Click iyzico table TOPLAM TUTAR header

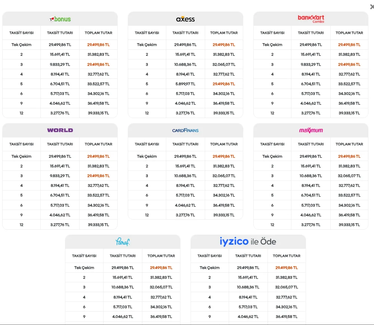pos(287,256)
